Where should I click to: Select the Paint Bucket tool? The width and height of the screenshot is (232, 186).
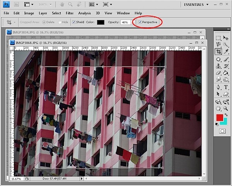pos(226,73)
